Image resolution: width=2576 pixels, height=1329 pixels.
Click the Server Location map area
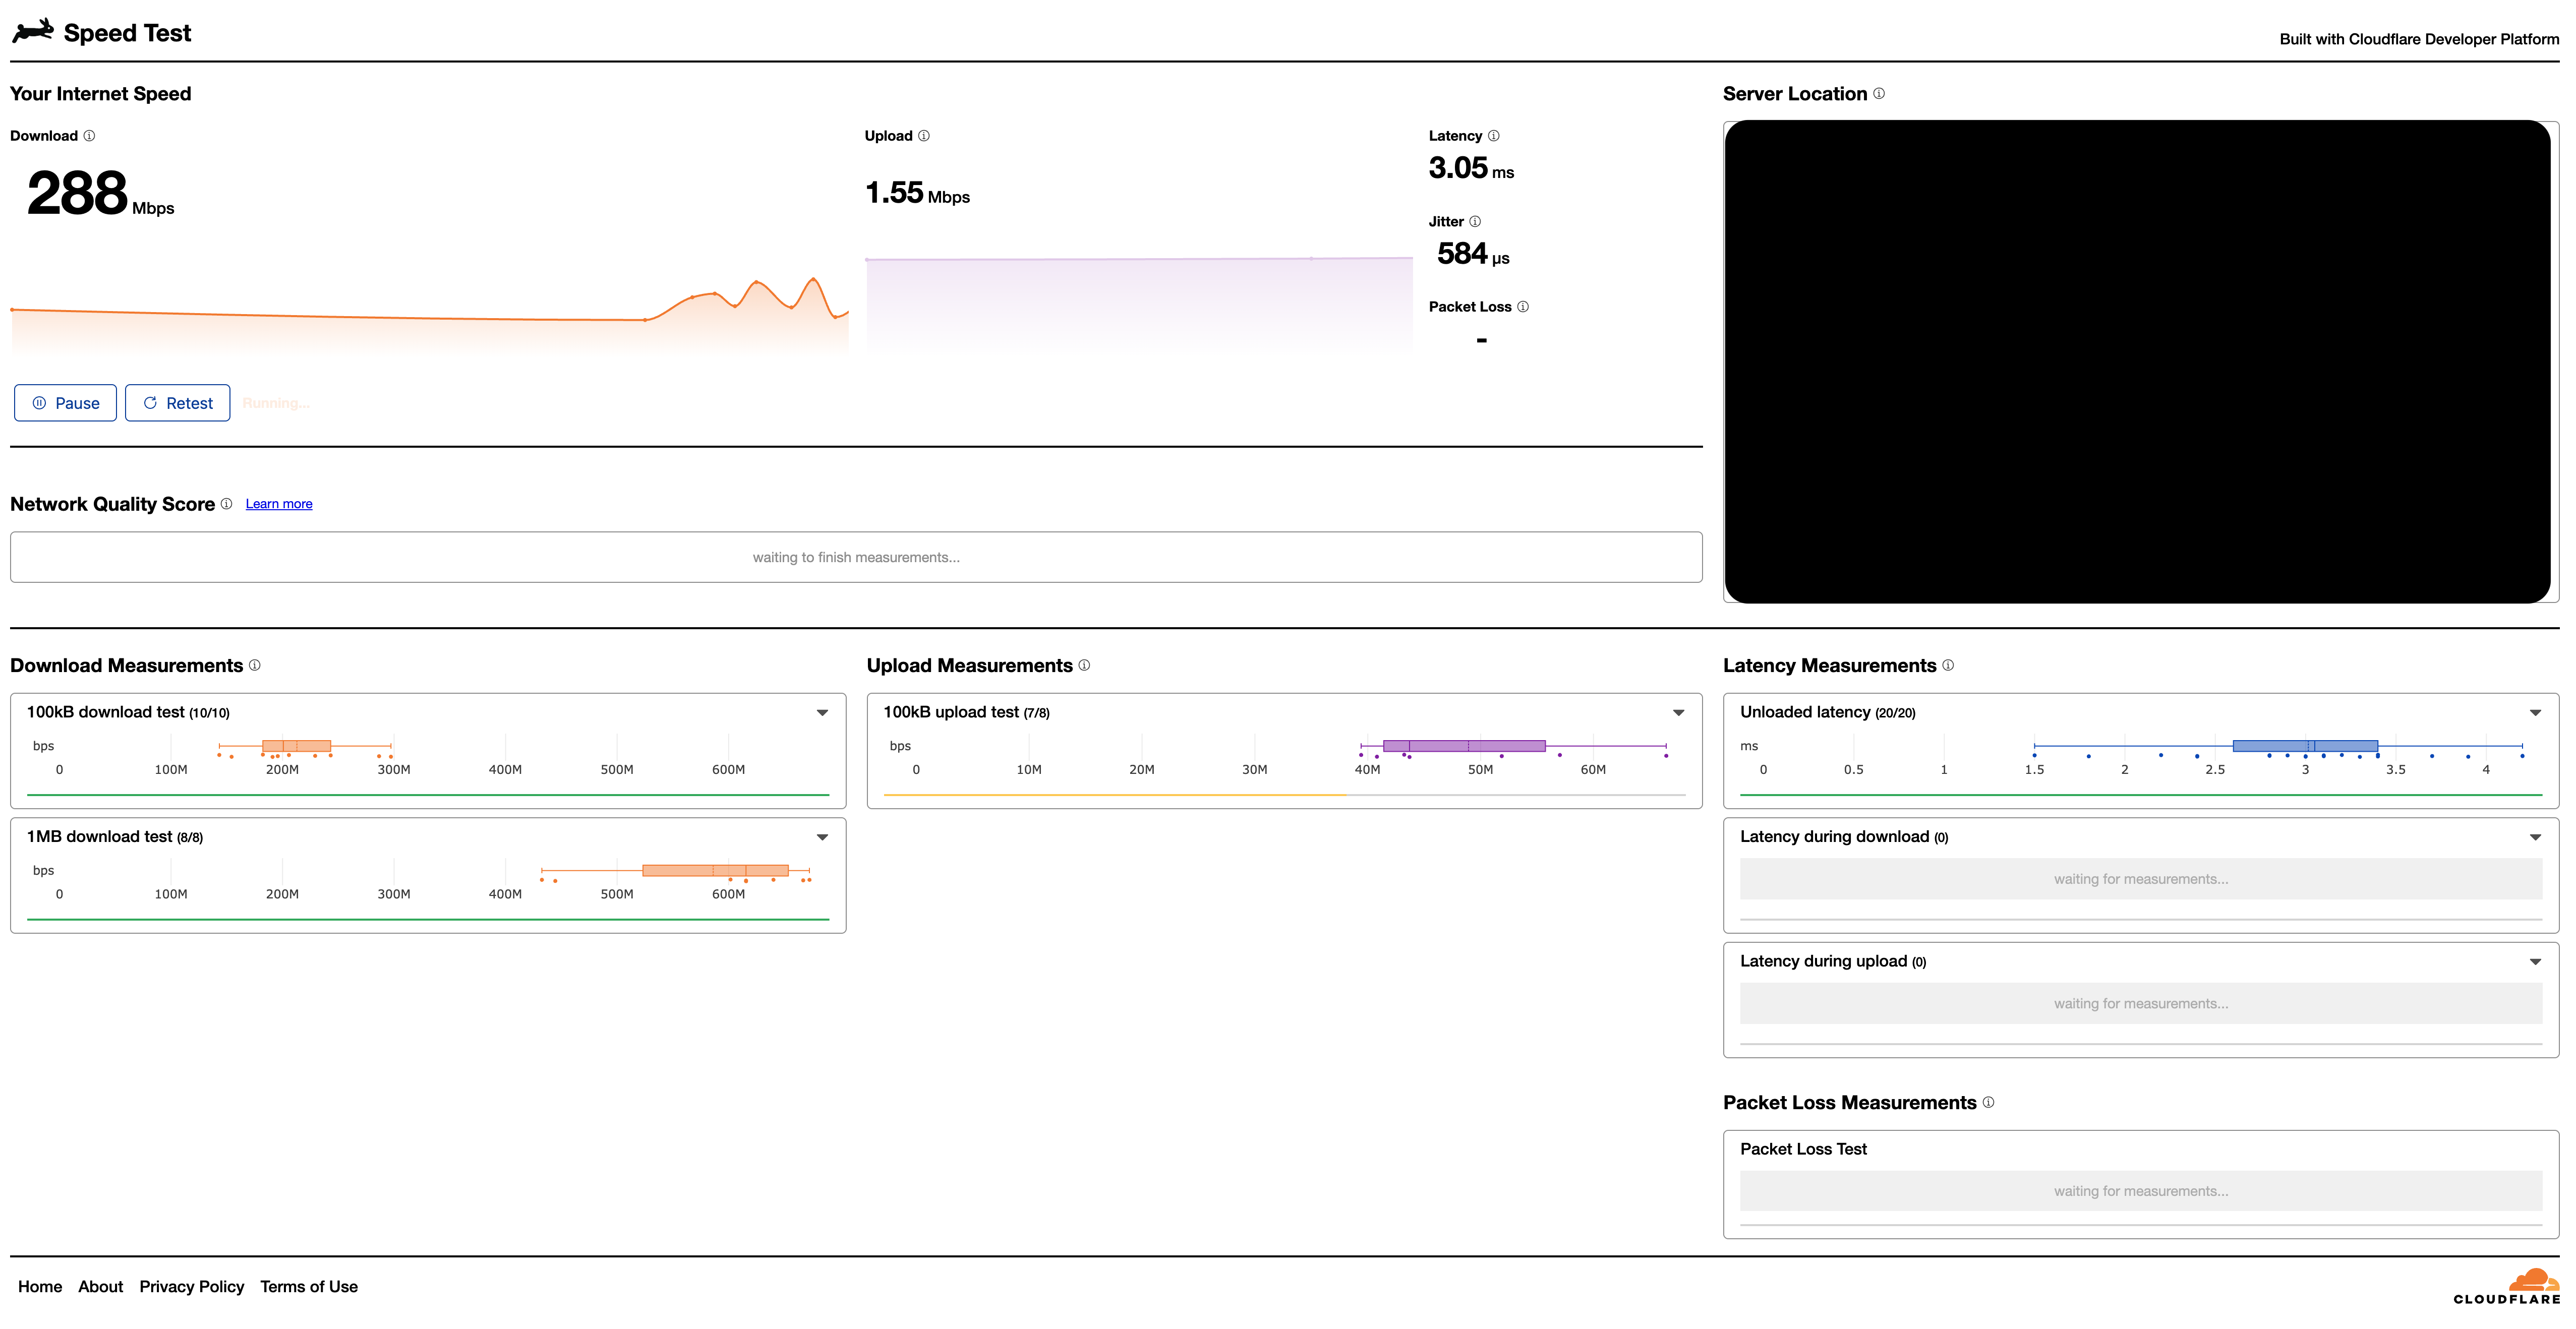tap(2138, 362)
